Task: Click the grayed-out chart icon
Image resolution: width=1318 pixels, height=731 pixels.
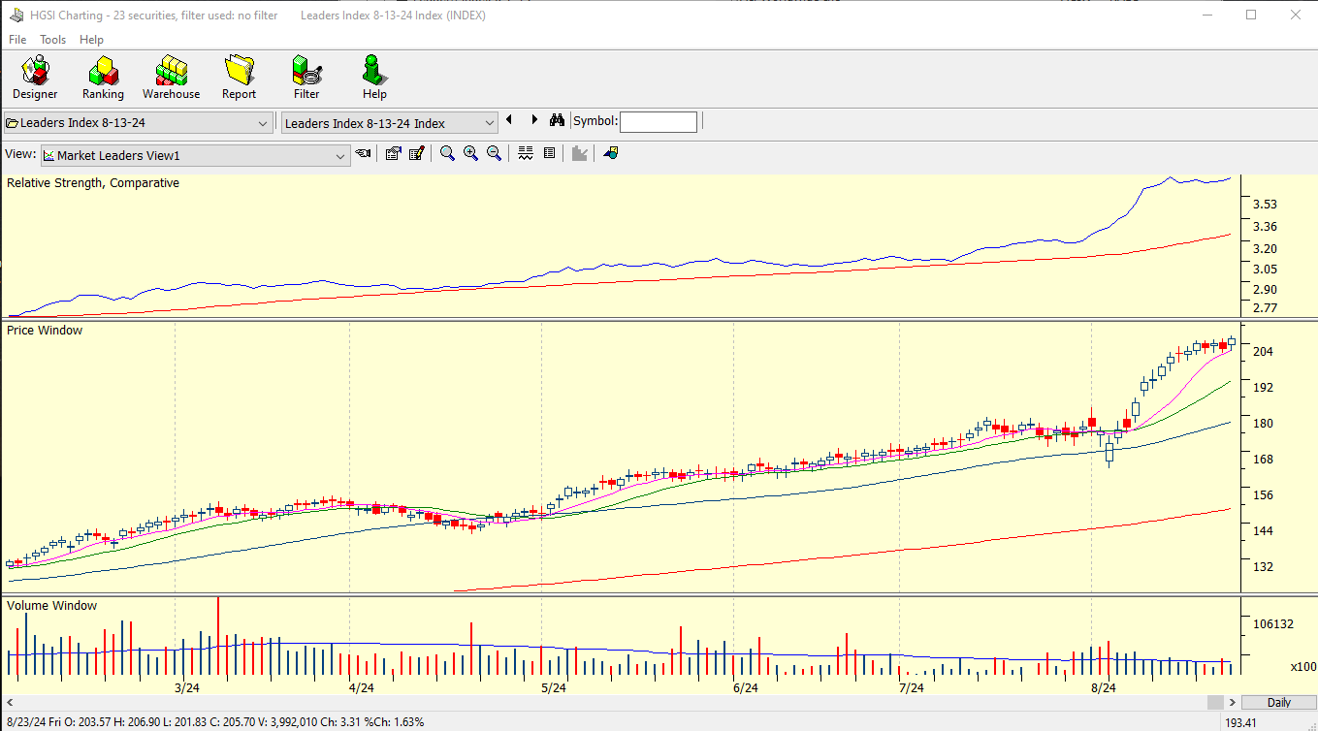Action: 580,153
